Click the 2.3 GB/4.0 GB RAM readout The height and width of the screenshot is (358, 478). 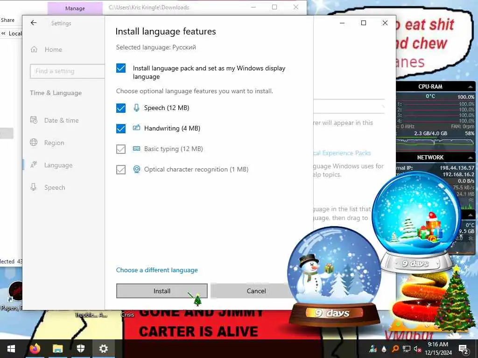(430, 133)
